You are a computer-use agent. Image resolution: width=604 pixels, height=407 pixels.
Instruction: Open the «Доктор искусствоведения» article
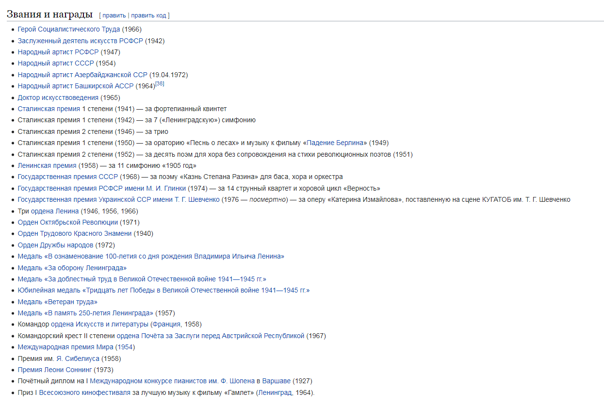pyautogui.click(x=58, y=98)
